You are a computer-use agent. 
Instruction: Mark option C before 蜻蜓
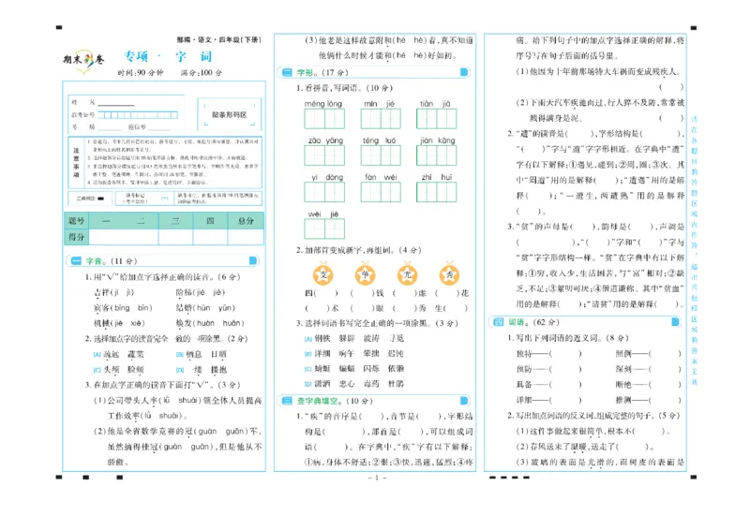308,368
